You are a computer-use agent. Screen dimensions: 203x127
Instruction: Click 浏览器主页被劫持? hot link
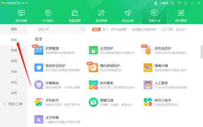coord(144,30)
